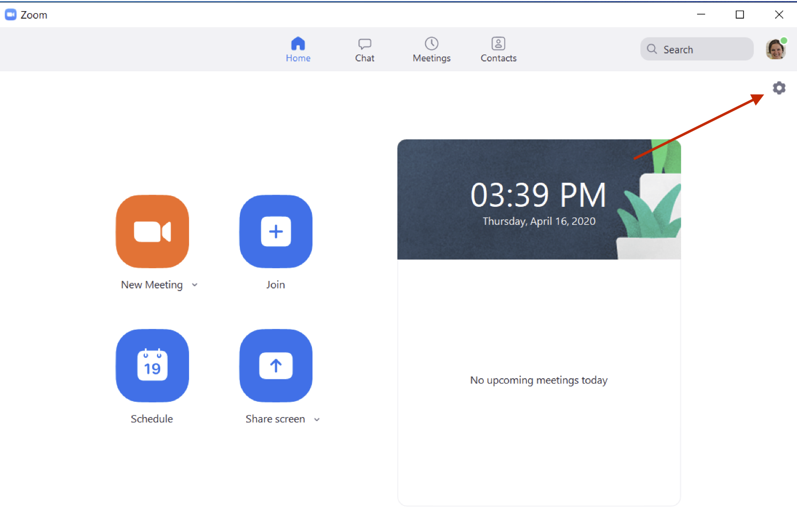Click inside the Search field
The height and width of the screenshot is (516, 797).
point(697,49)
